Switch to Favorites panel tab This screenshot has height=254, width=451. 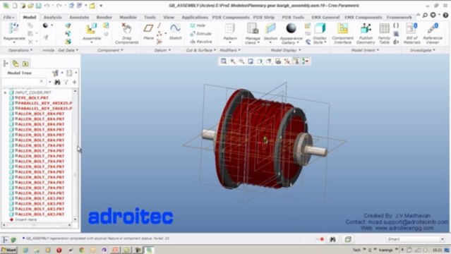click(x=25, y=64)
